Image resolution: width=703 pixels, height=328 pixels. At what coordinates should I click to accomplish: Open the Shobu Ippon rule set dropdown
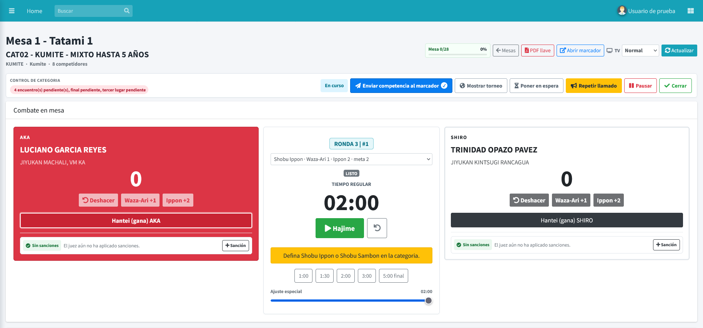[x=351, y=159]
